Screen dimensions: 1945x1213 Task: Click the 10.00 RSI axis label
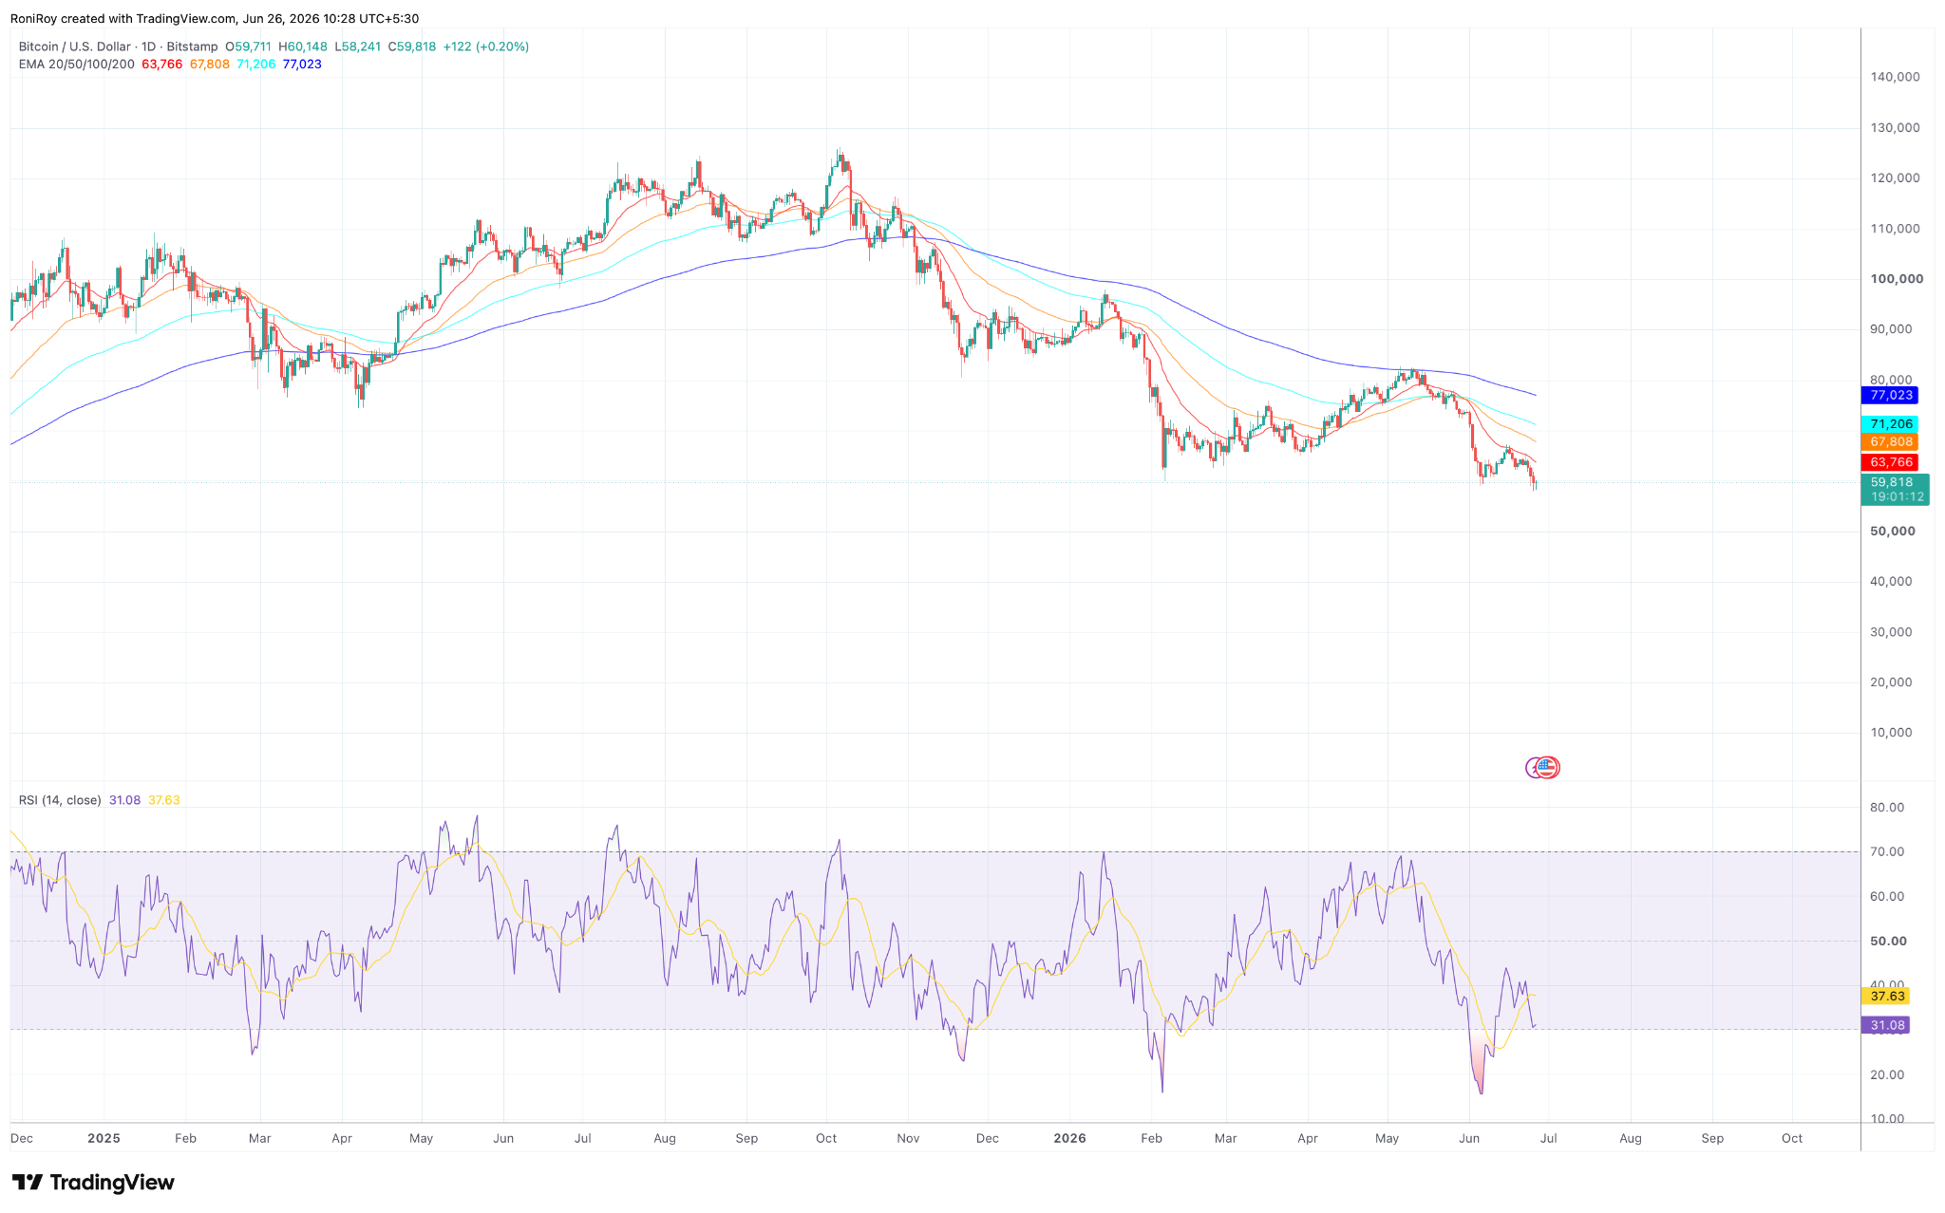pos(1887,1118)
